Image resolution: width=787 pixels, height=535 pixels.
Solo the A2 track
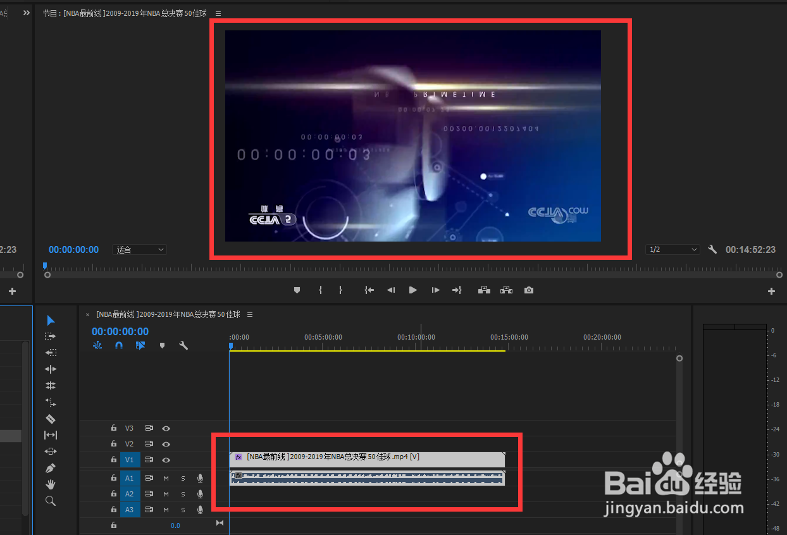coord(183,494)
